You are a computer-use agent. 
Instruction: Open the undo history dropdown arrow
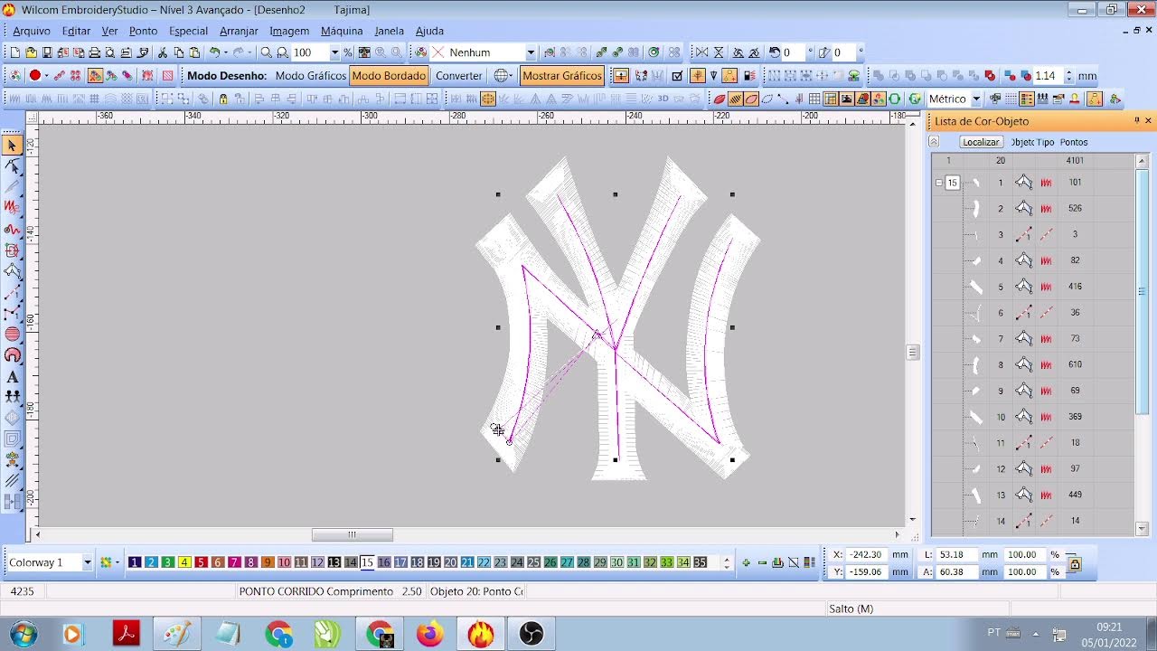226,52
